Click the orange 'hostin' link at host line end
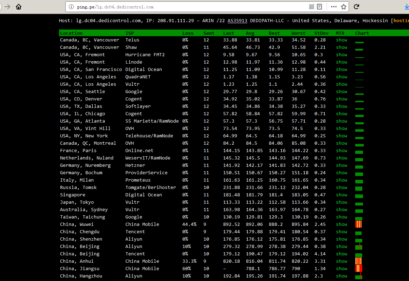The width and height of the screenshot is (409, 281). [x=401, y=21]
